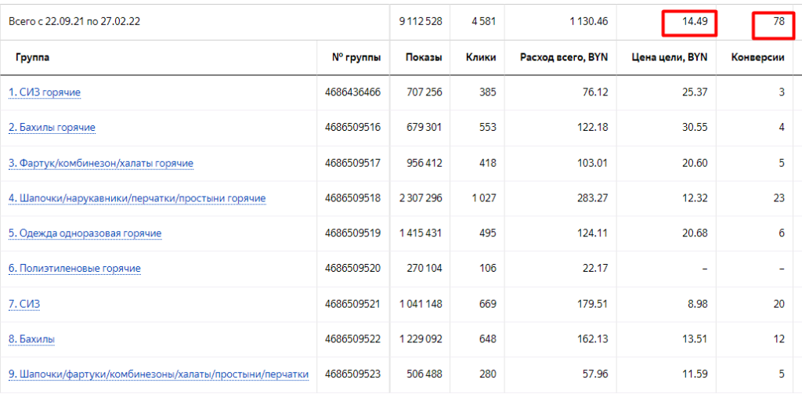Click the highlighted total conversions value 78
802x401 pixels.
click(778, 22)
